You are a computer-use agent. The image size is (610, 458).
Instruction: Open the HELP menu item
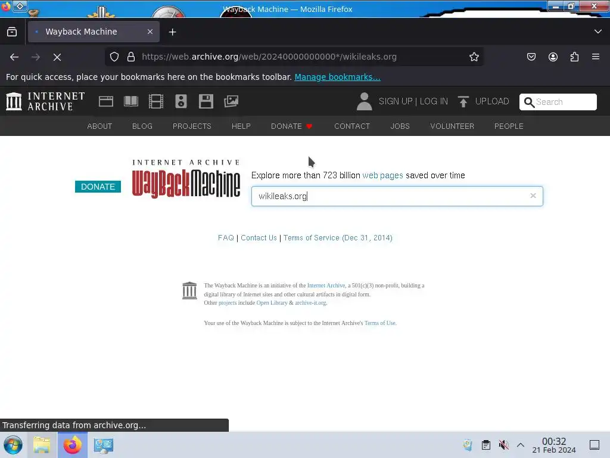click(241, 126)
